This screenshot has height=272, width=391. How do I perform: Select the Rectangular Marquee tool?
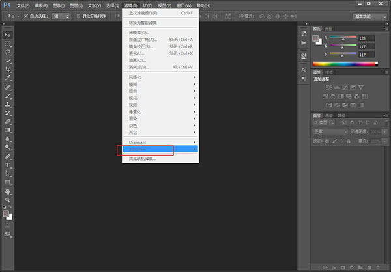8,43
